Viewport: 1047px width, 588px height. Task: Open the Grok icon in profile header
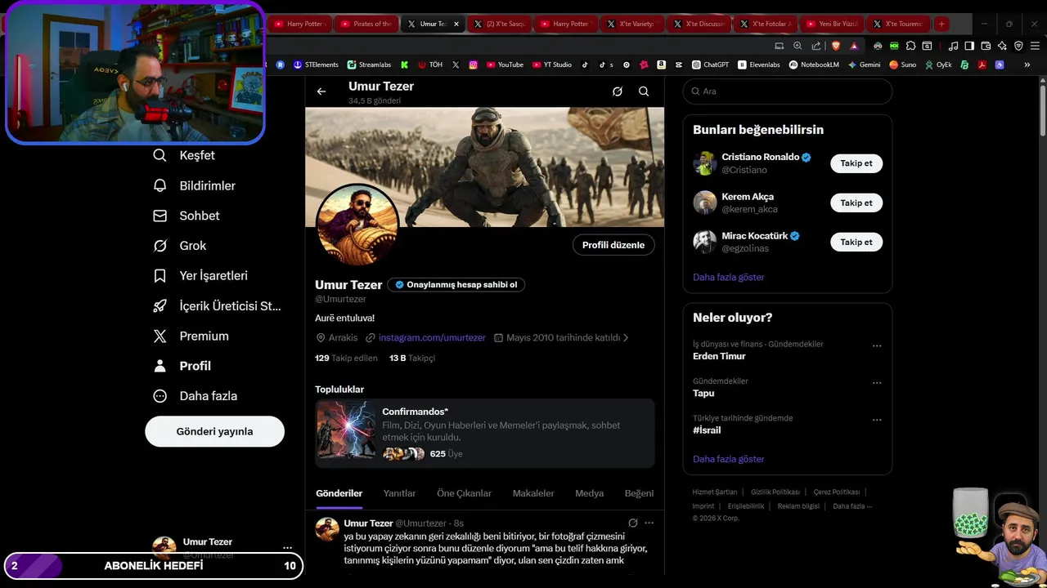coord(618,91)
